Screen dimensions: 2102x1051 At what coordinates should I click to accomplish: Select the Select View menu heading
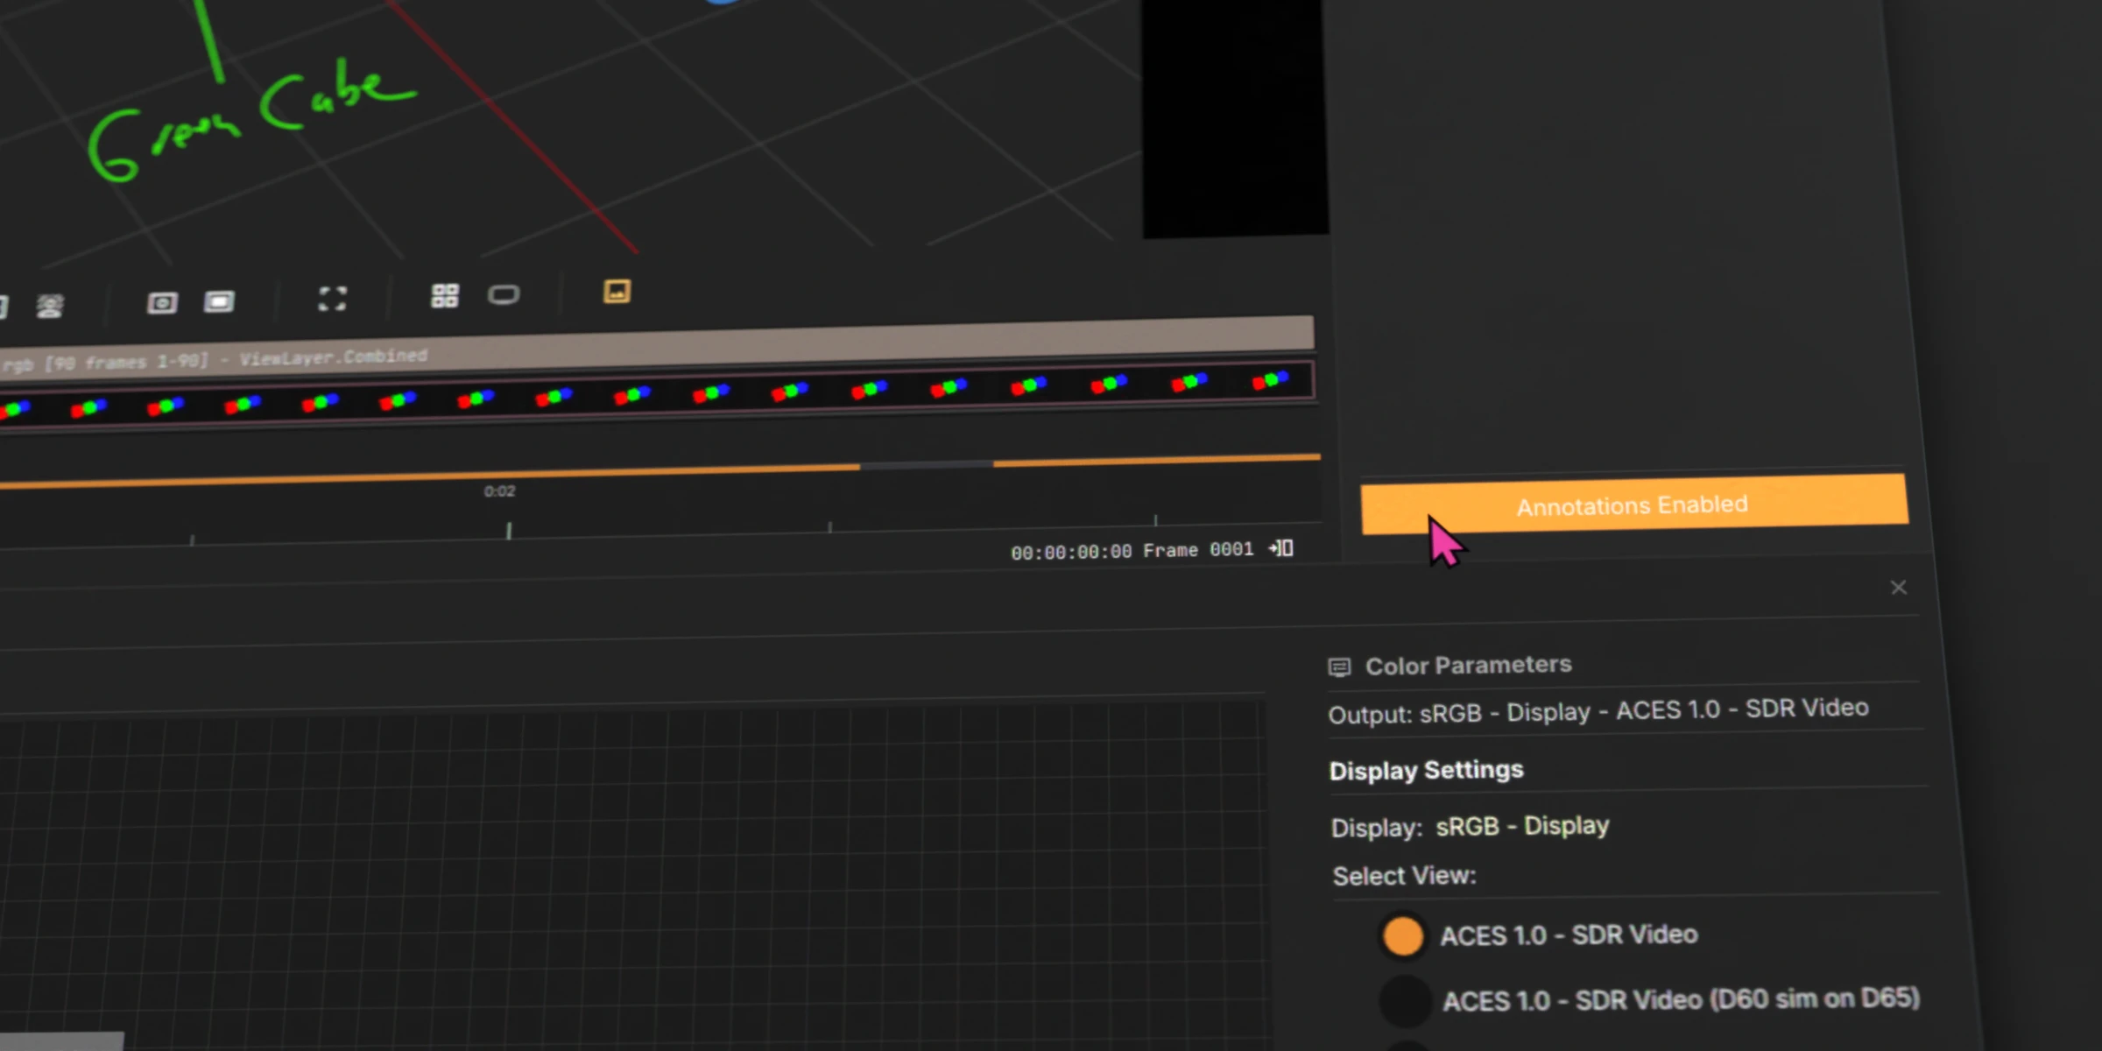tap(1403, 875)
